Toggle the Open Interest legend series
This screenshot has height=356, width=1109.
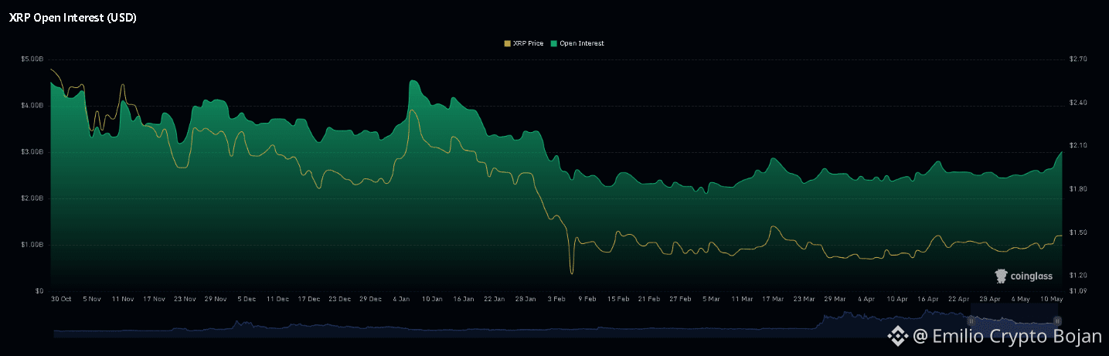click(x=577, y=43)
